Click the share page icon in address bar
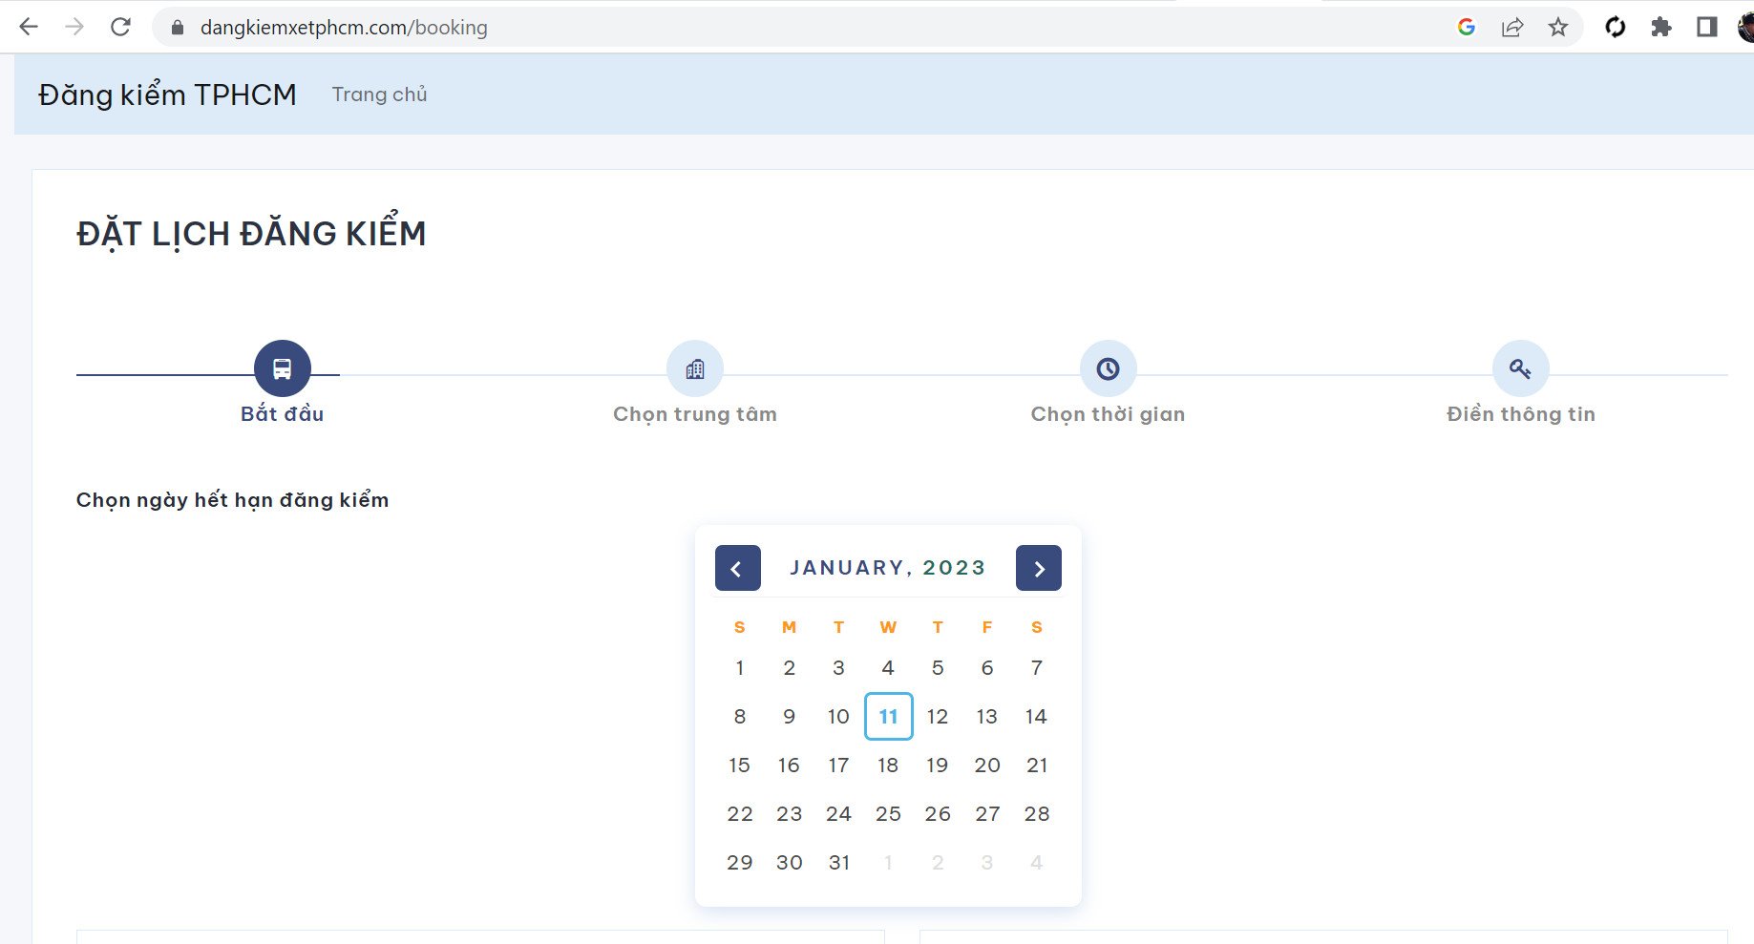Viewport: 1754px width, 944px height. pos(1512,27)
